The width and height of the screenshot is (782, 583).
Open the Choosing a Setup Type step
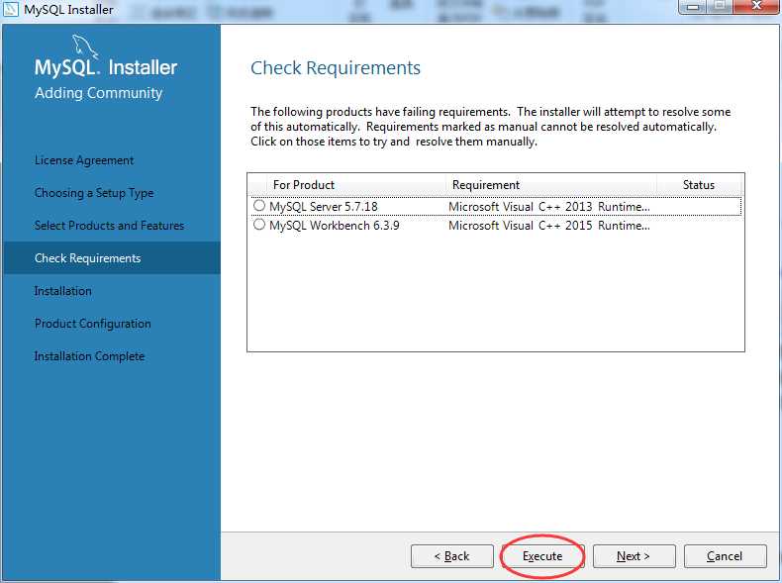pyautogui.click(x=94, y=193)
